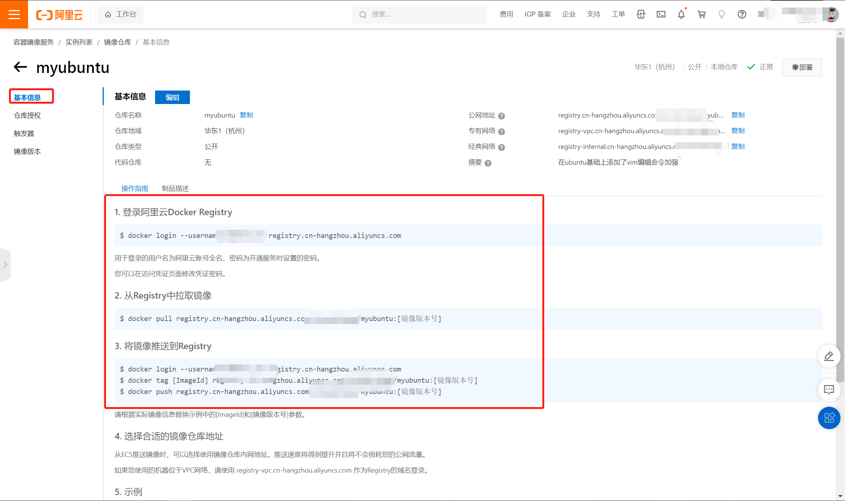This screenshot has height=501, width=845.
Task: Go to 镜像仓库 breadcrumb
Action: tap(118, 42)
